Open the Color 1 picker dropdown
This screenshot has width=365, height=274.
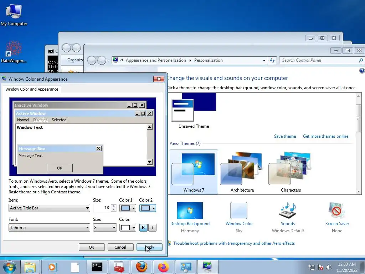pos(128,208)
